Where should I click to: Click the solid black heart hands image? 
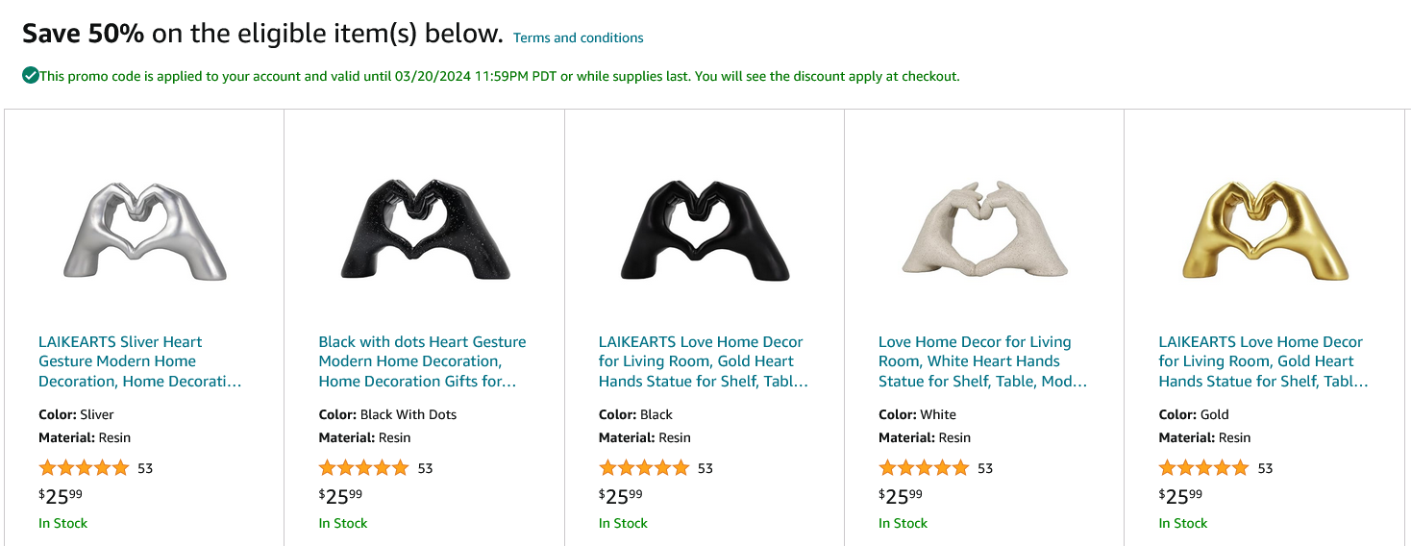(705, 230)
